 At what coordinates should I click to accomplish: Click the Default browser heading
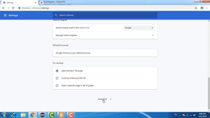pos(61,45)
